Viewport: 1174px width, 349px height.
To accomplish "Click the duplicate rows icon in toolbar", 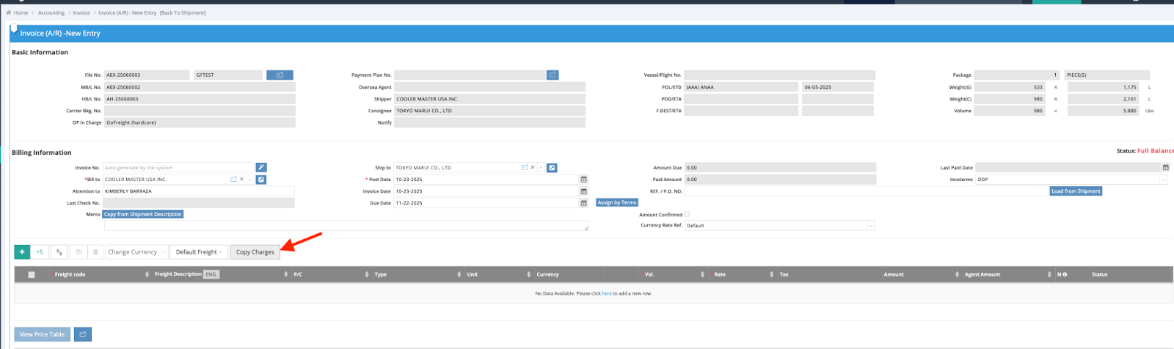I will coord(79,252).
